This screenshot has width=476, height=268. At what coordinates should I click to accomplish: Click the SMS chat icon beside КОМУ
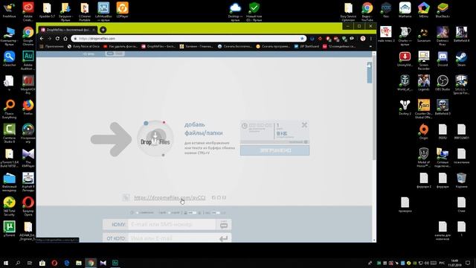224,225
